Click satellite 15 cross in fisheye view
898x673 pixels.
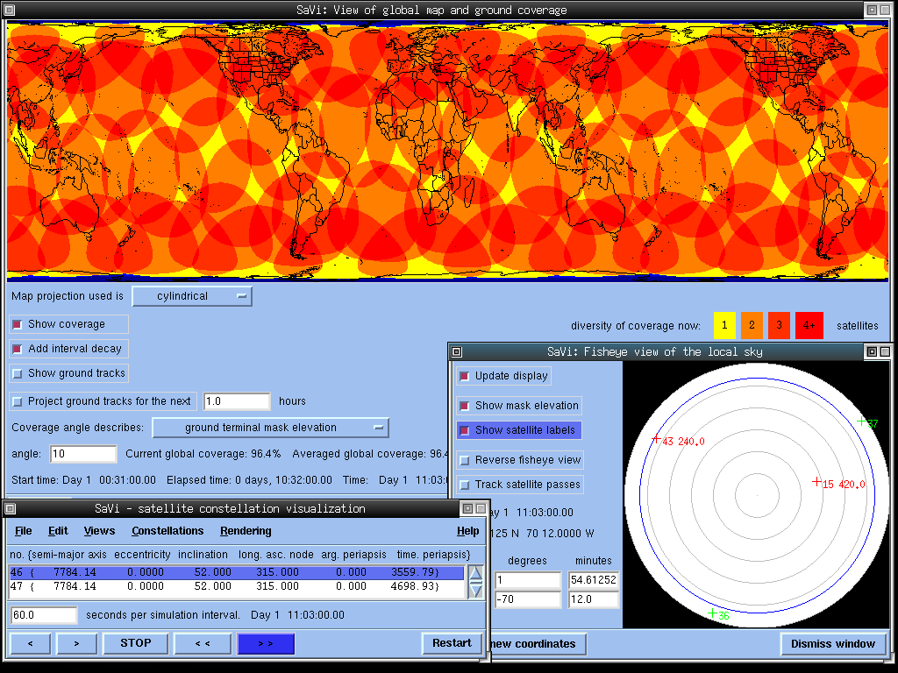point(817,481)
